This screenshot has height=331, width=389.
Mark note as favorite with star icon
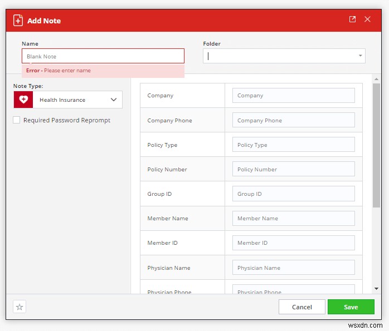pos(20,307)
